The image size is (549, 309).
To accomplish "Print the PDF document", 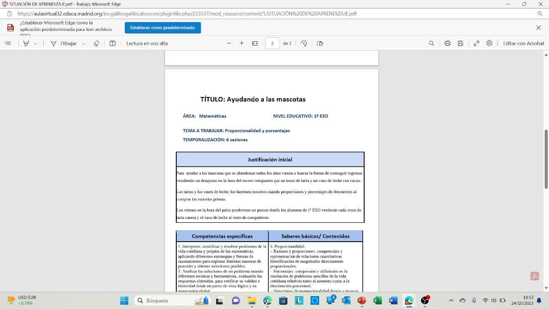I will [x=447, y=43].
